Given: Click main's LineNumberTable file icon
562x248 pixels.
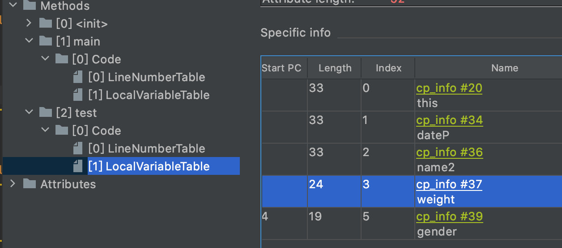Looking at the screenshot, I should tap(78, 77).
